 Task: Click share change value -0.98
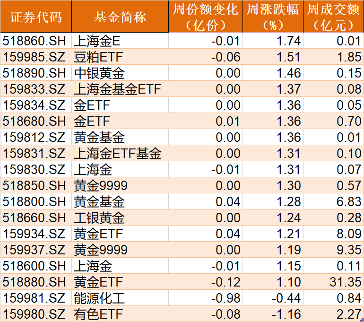[x=225, y=298]
